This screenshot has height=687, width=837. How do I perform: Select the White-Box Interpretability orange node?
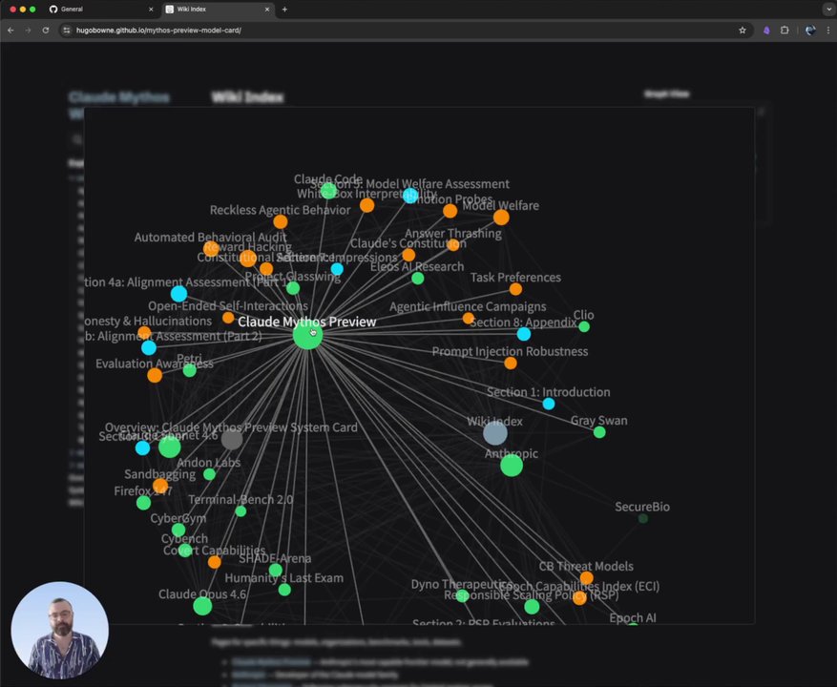[366, 205]
